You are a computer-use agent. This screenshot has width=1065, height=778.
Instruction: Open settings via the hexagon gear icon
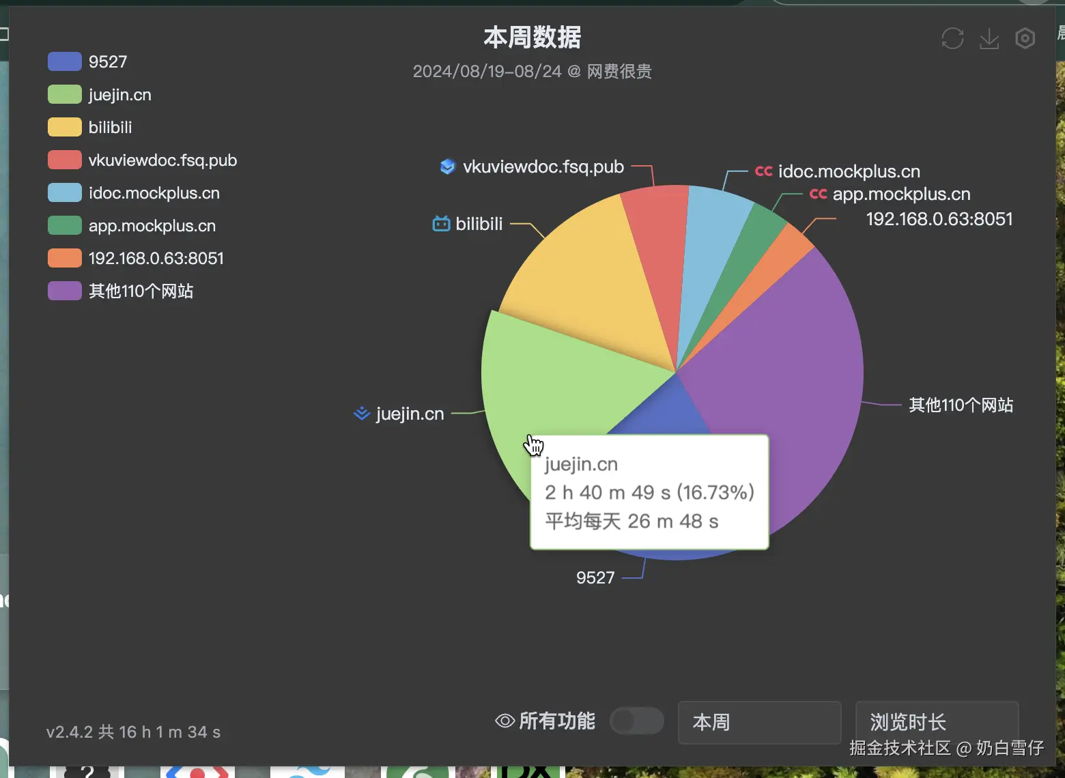1025,38
